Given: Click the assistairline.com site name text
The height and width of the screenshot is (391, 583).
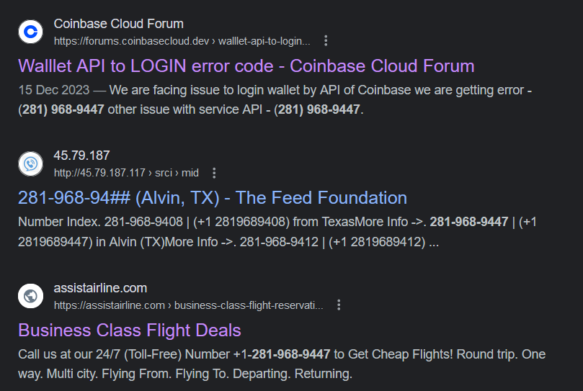Looking at the screenshot, I should [100, 288].
